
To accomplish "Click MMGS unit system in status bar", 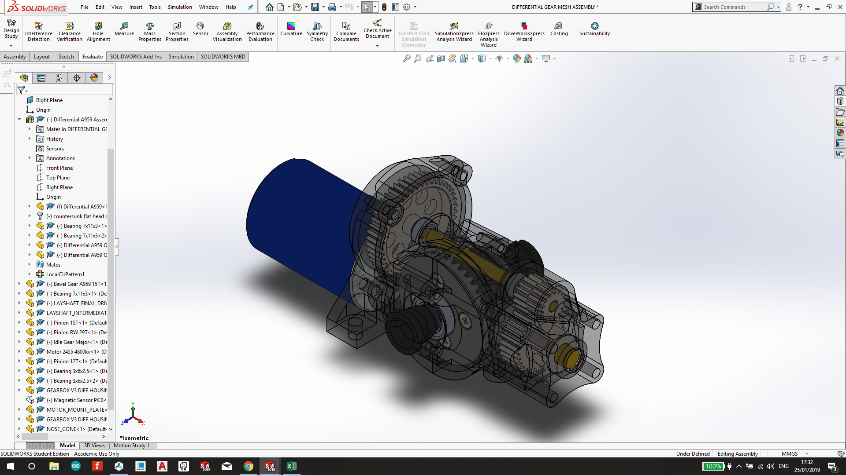I will coord(790,454).
